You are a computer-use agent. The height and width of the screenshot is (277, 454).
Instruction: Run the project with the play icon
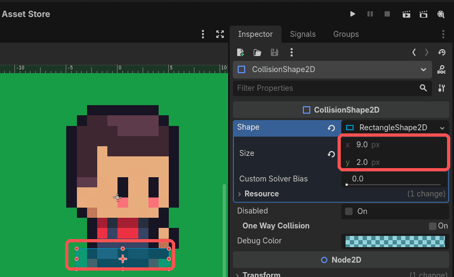tap(353, 14)
